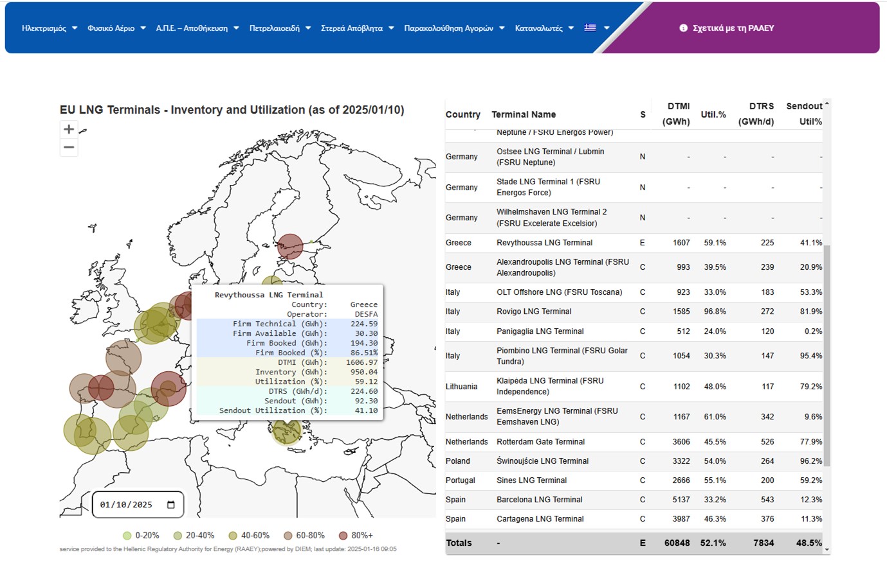Zoom out of the map with minus button
The height and width of the screenshot is (580, 887).
(x=69, y=147)
